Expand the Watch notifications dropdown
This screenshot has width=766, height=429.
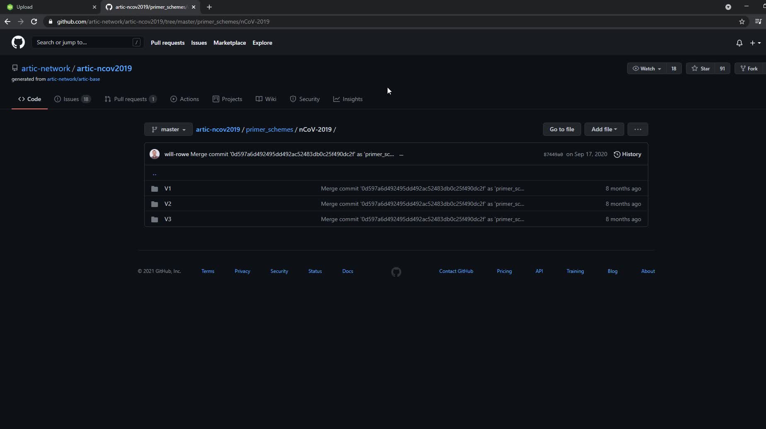click(x=647, y=69)
